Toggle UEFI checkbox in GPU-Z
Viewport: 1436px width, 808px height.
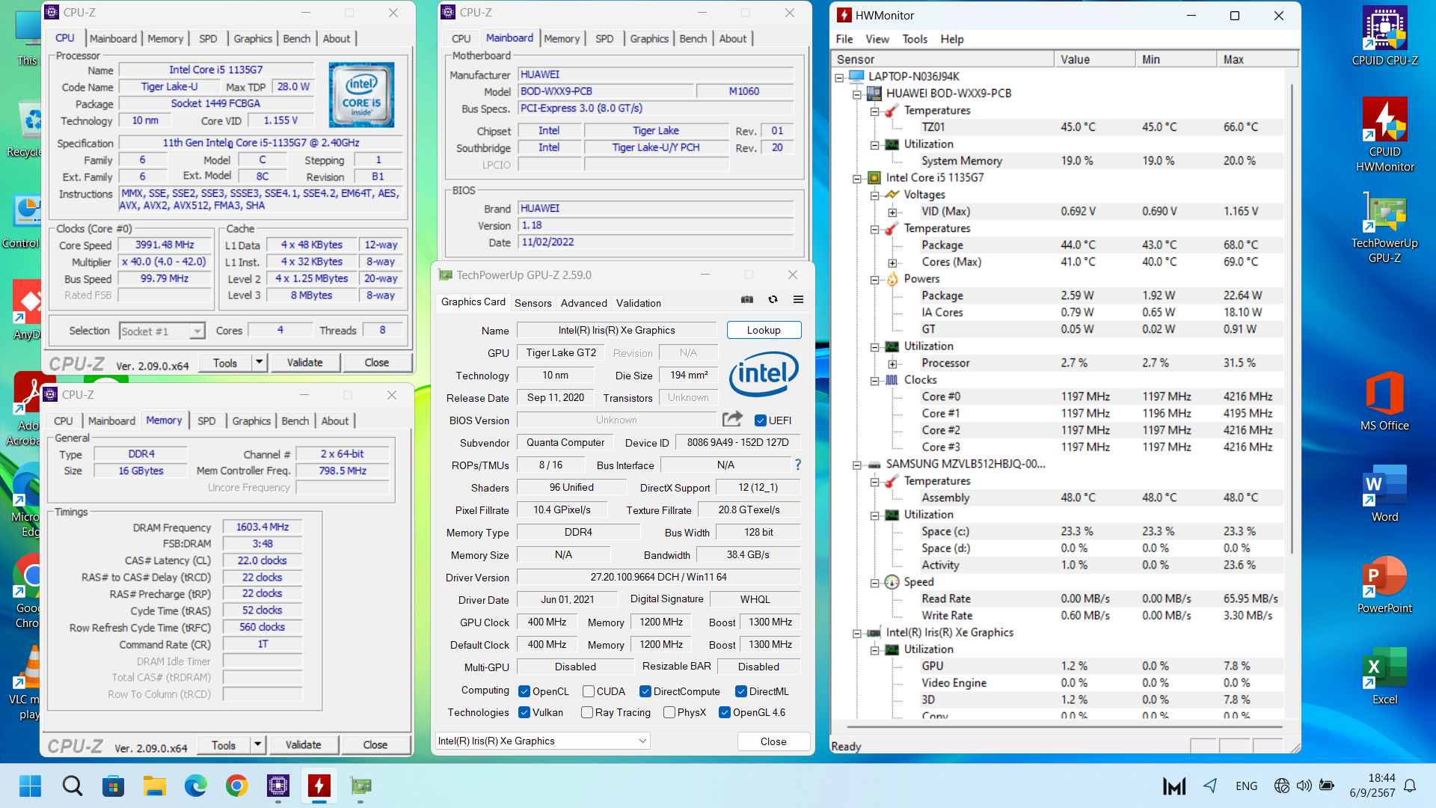tap(761, 420)
